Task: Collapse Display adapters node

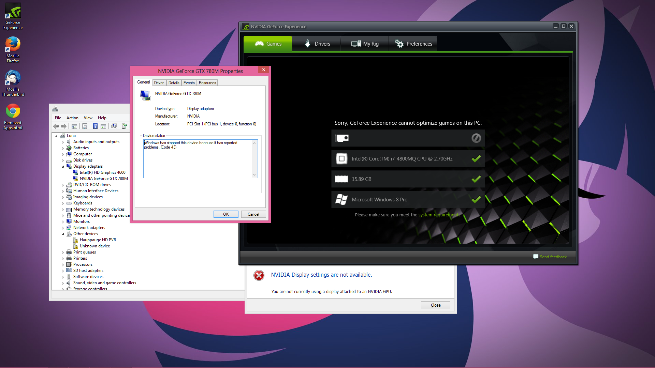Action: (63, 167)
